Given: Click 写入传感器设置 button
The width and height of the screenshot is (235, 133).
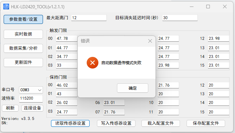Looking at the screenshot, I should pyautogui.click(x=116, y=123).
